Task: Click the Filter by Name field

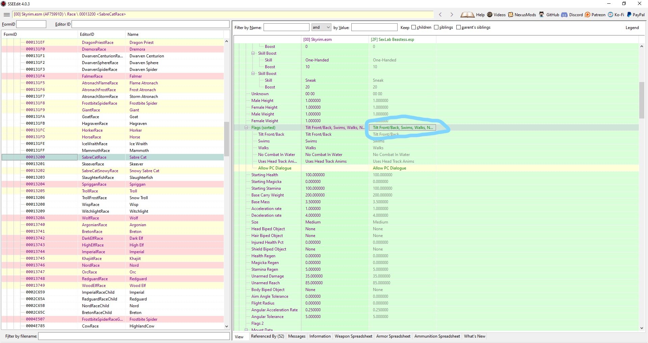Action: click(x=287, y=27)
